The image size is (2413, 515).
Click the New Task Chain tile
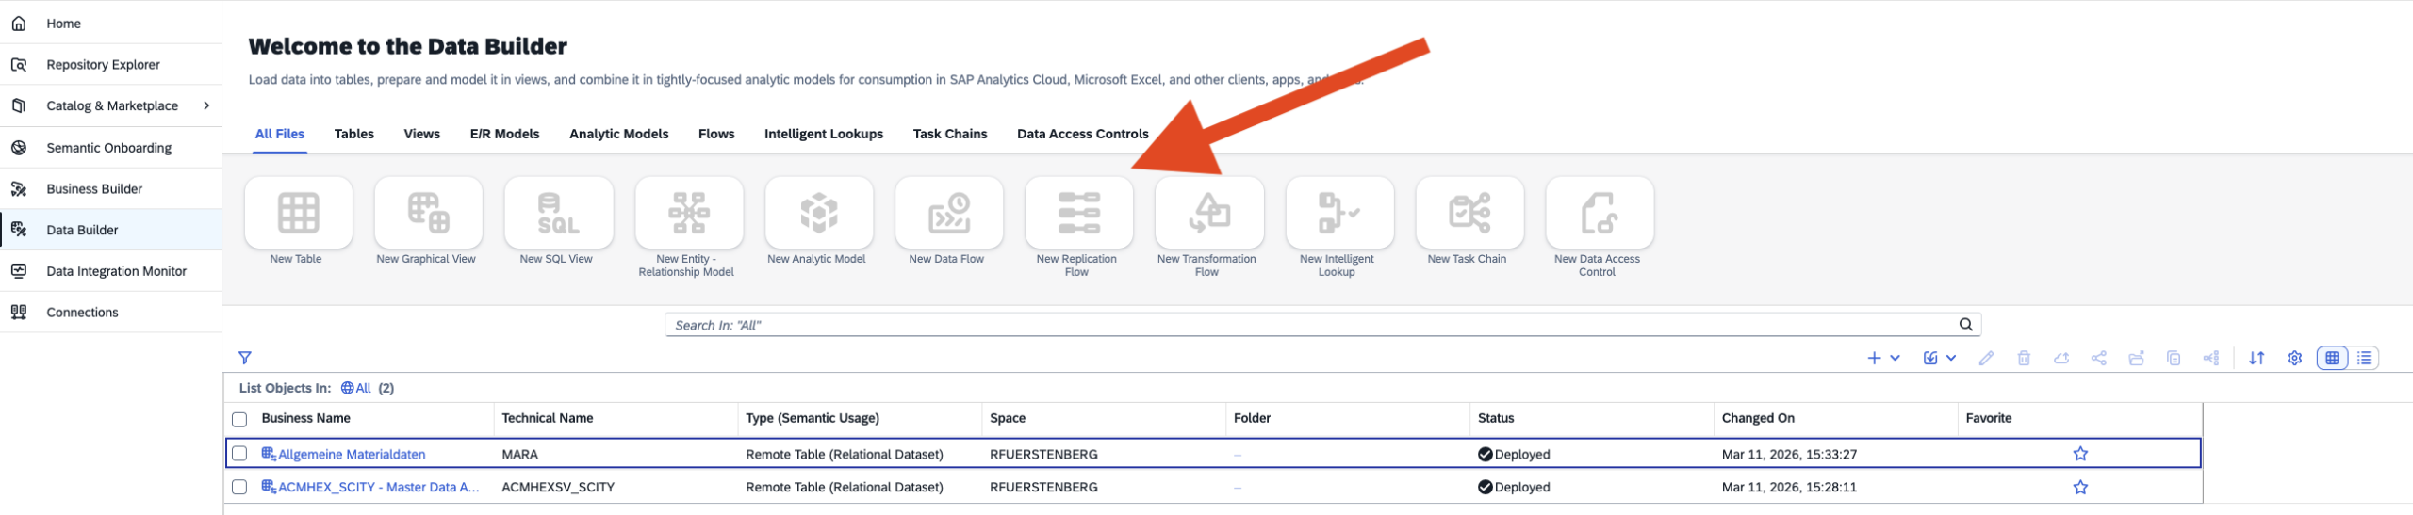click(x=1469, y=213)
